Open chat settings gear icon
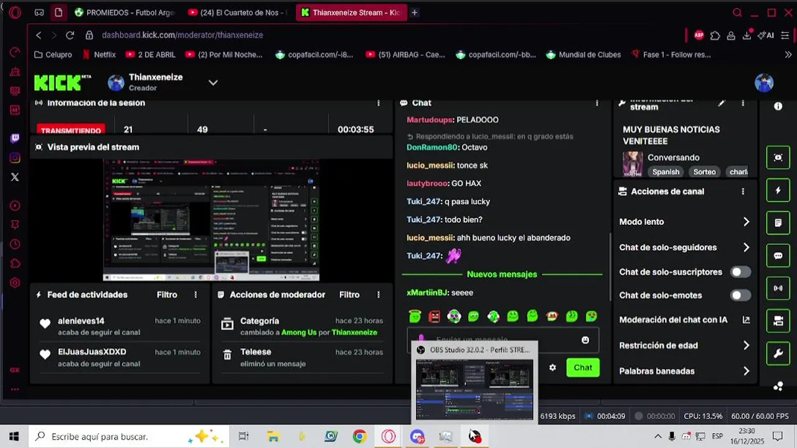 click(x=552, y=368)
